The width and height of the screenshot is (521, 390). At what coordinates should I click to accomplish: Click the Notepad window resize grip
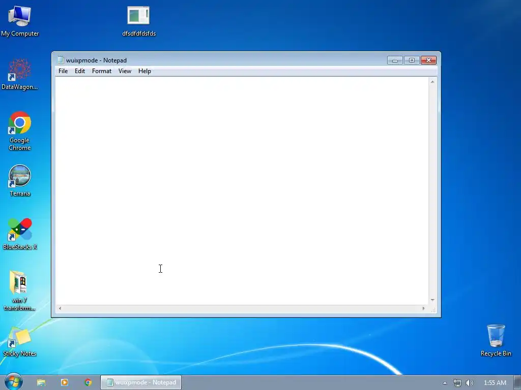click(x=433, y=309)
